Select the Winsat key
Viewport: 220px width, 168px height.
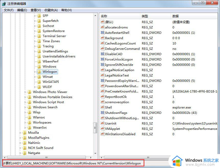click(48, 77)
